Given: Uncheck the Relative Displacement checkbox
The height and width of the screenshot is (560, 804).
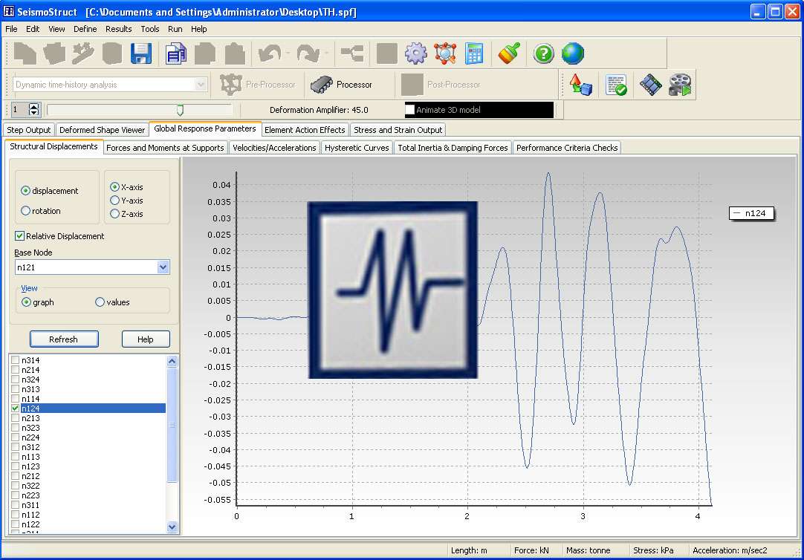Looking at the screenshot, I should 19,236.
